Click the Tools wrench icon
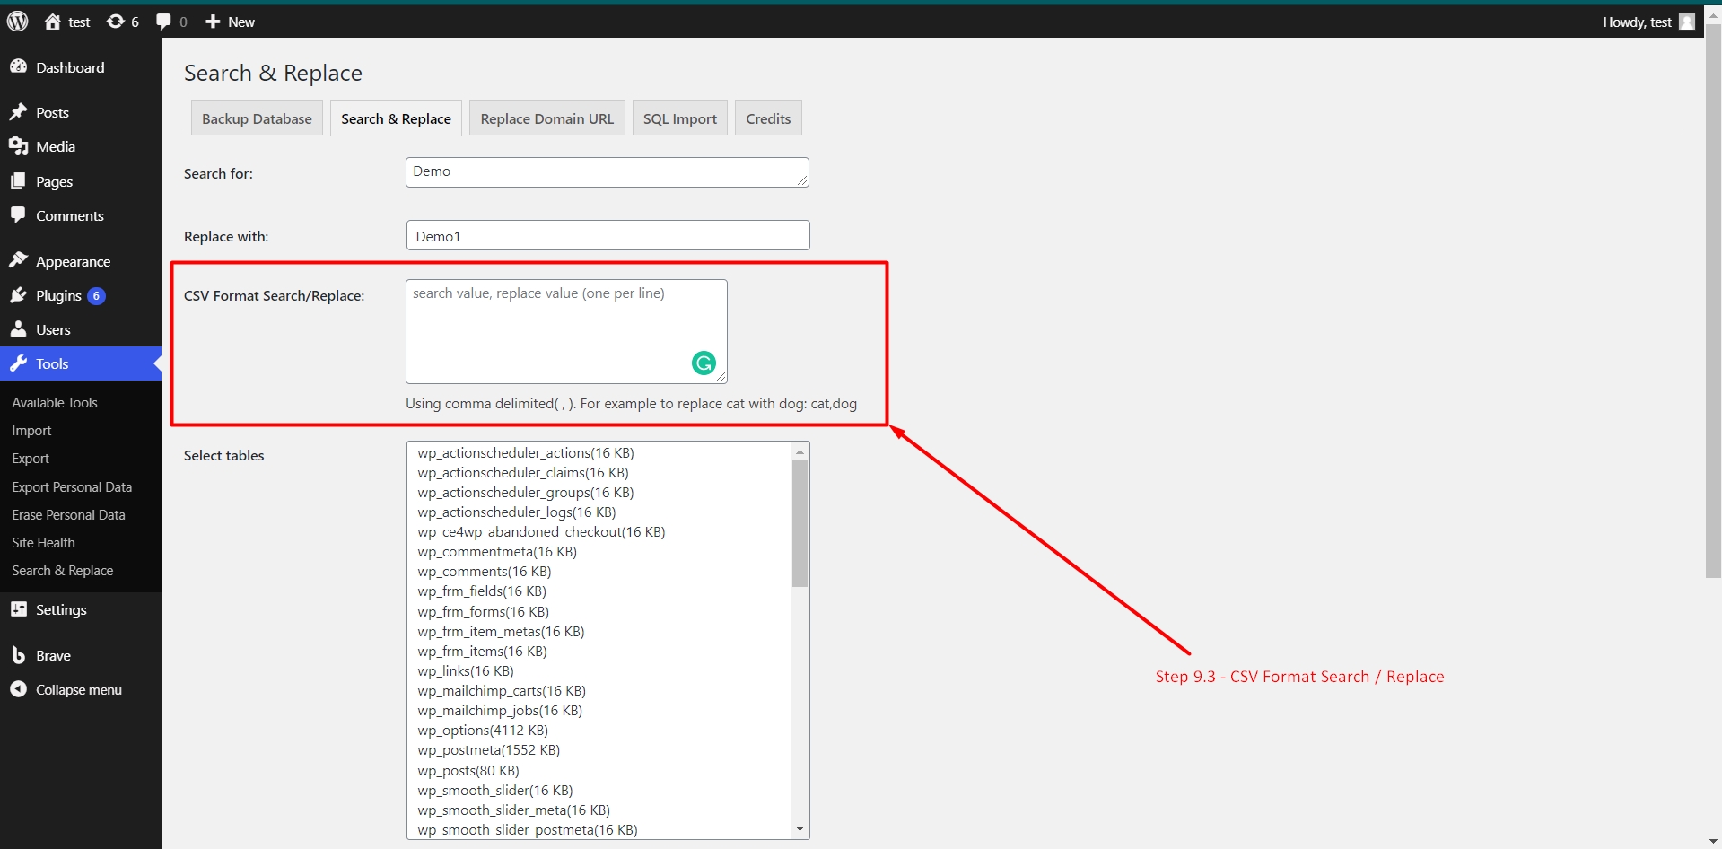This screenshot has height=849, width=1722. (x=18, y=363)
